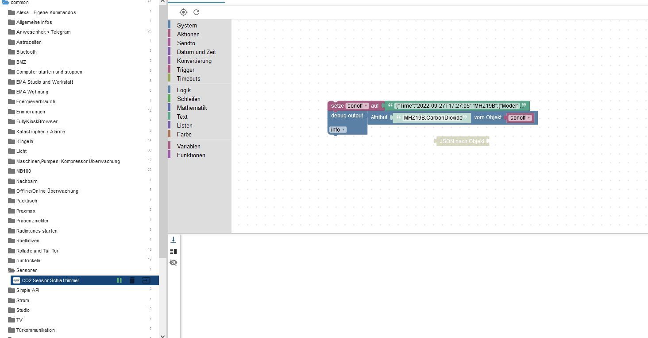
Task: Click the folder icon beside Strom
Action: [x=12, y=300]
